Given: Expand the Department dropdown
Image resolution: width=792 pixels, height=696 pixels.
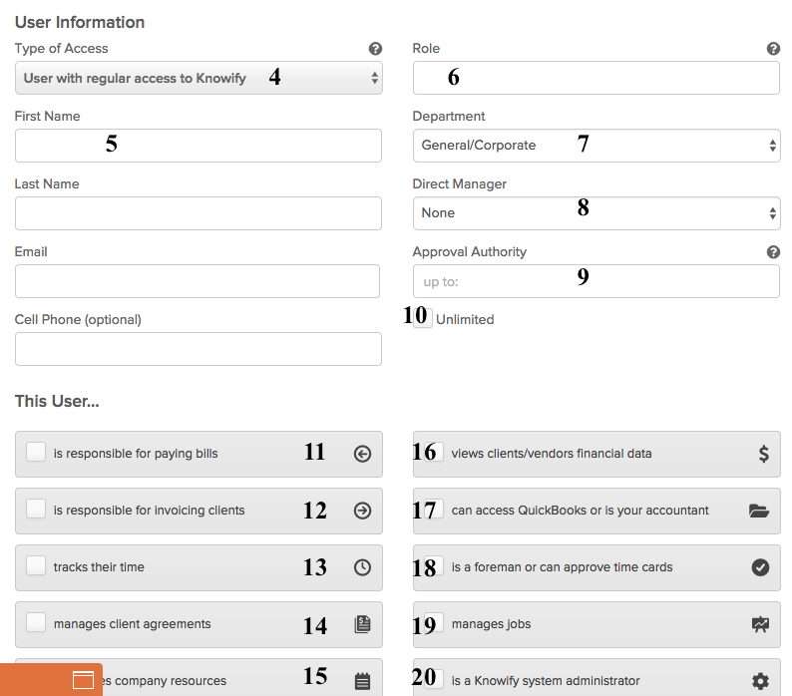Looking at the screenshot, I should (x=596, y=146).
